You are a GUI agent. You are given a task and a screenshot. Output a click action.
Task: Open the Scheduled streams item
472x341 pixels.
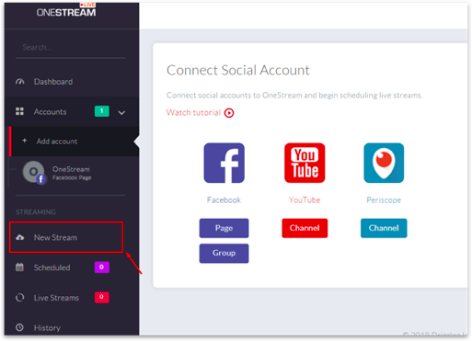72,267
